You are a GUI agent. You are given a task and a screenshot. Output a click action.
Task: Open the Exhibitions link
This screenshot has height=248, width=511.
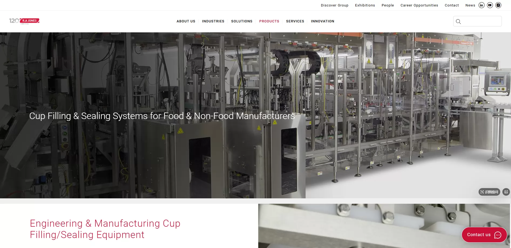[365, 5]
